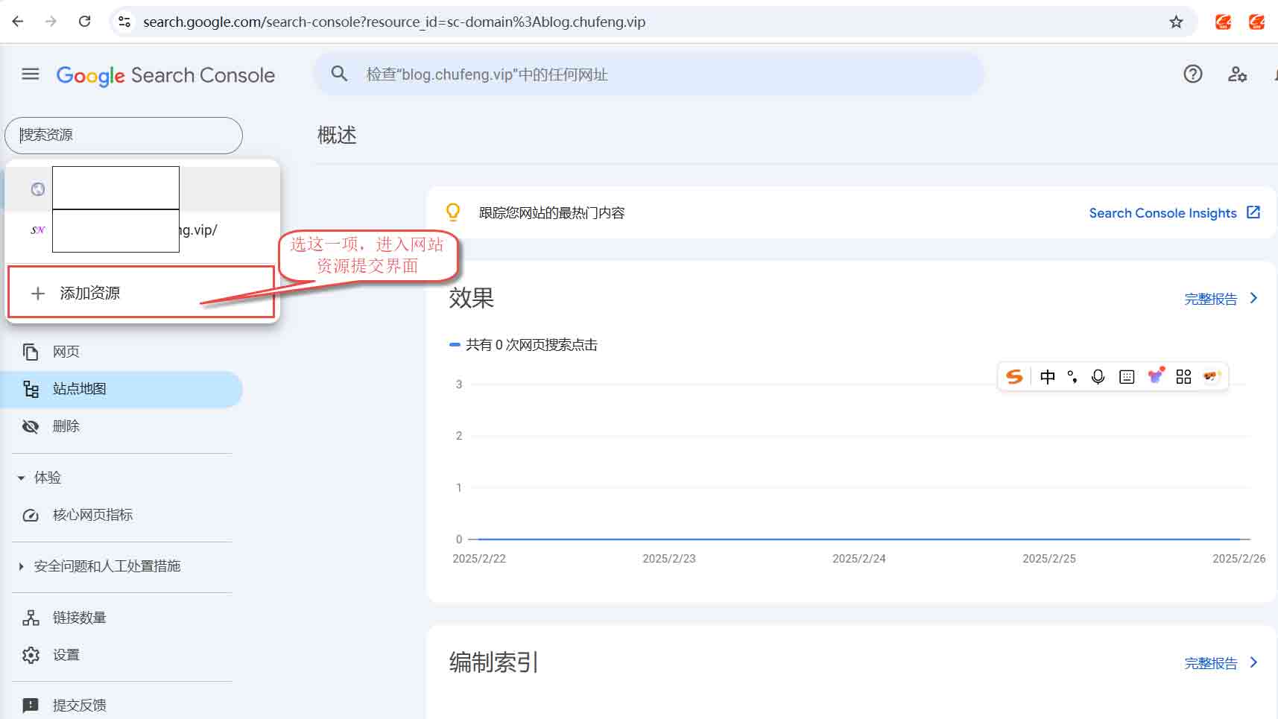
Task: Click chevron next to 编制索引 完整报告
Action: 1253,662
